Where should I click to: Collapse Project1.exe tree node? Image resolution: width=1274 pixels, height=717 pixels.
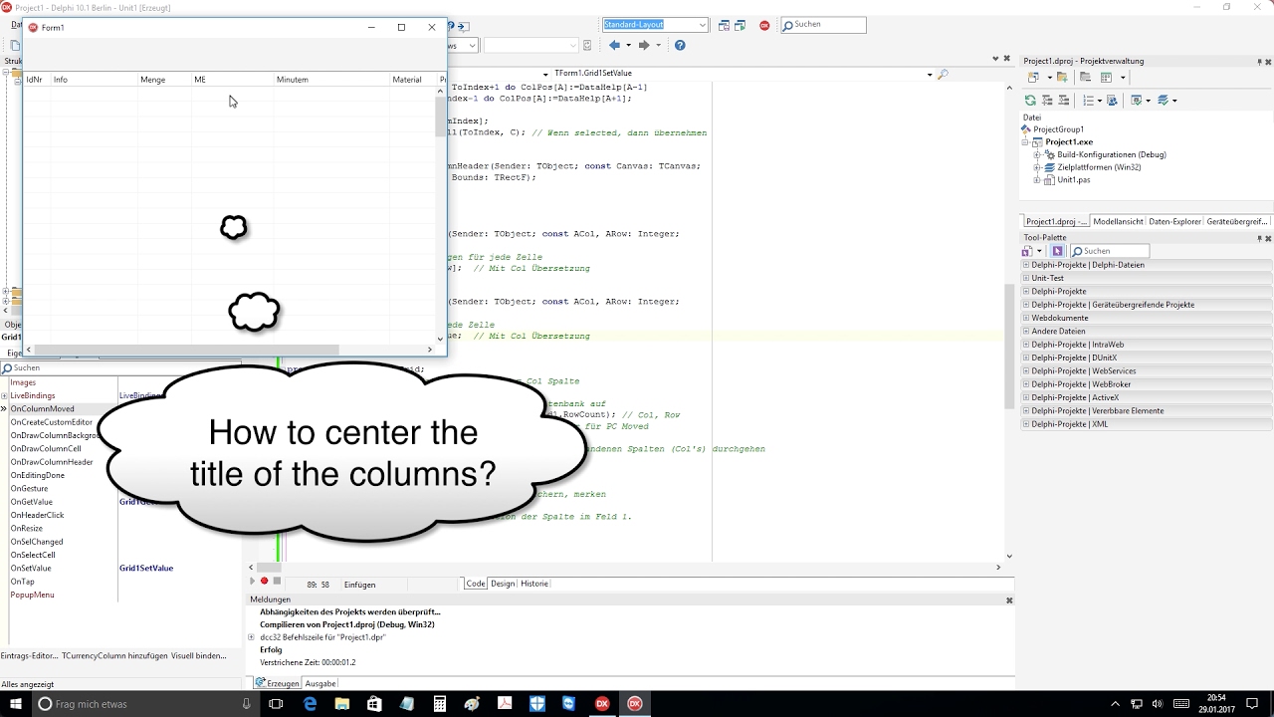pos(1027,142)
